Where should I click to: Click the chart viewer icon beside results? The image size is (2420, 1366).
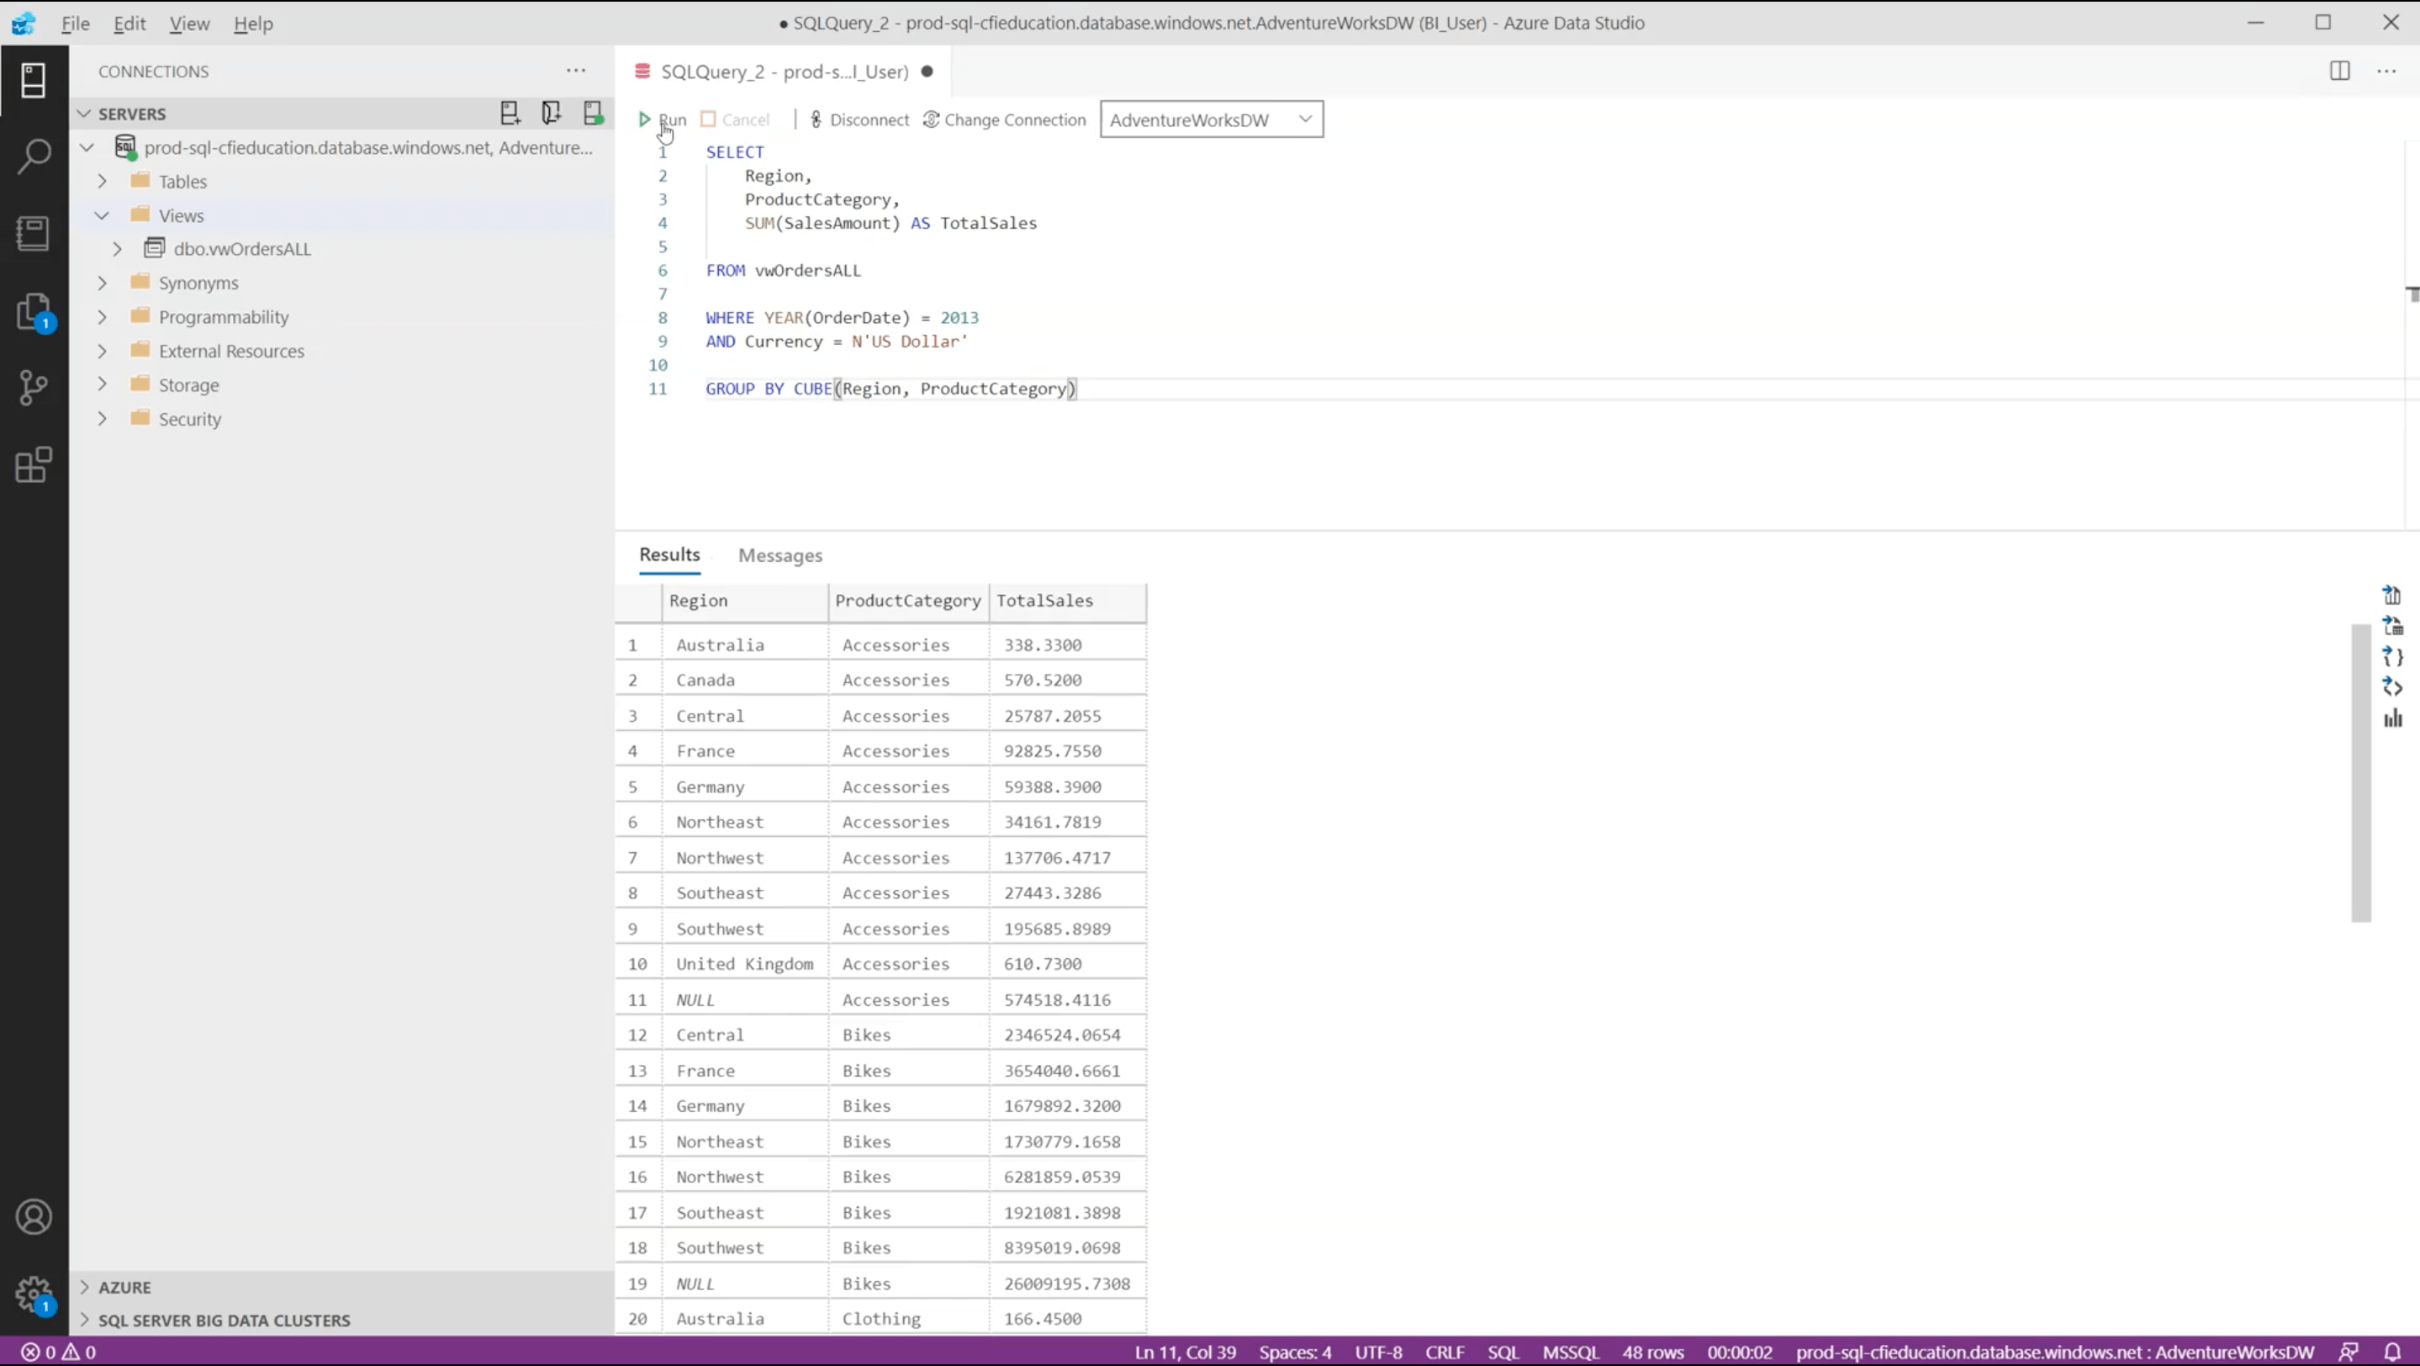(x=2391, y=718)
